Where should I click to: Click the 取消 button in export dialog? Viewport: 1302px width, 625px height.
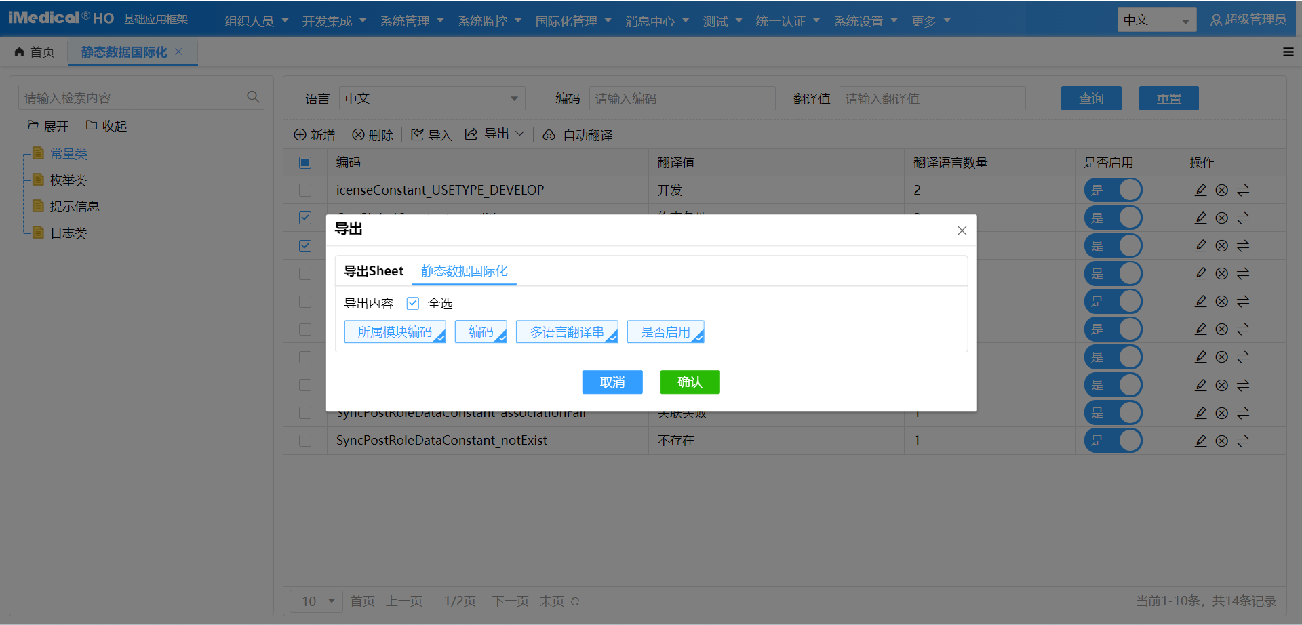coord(612,382)
